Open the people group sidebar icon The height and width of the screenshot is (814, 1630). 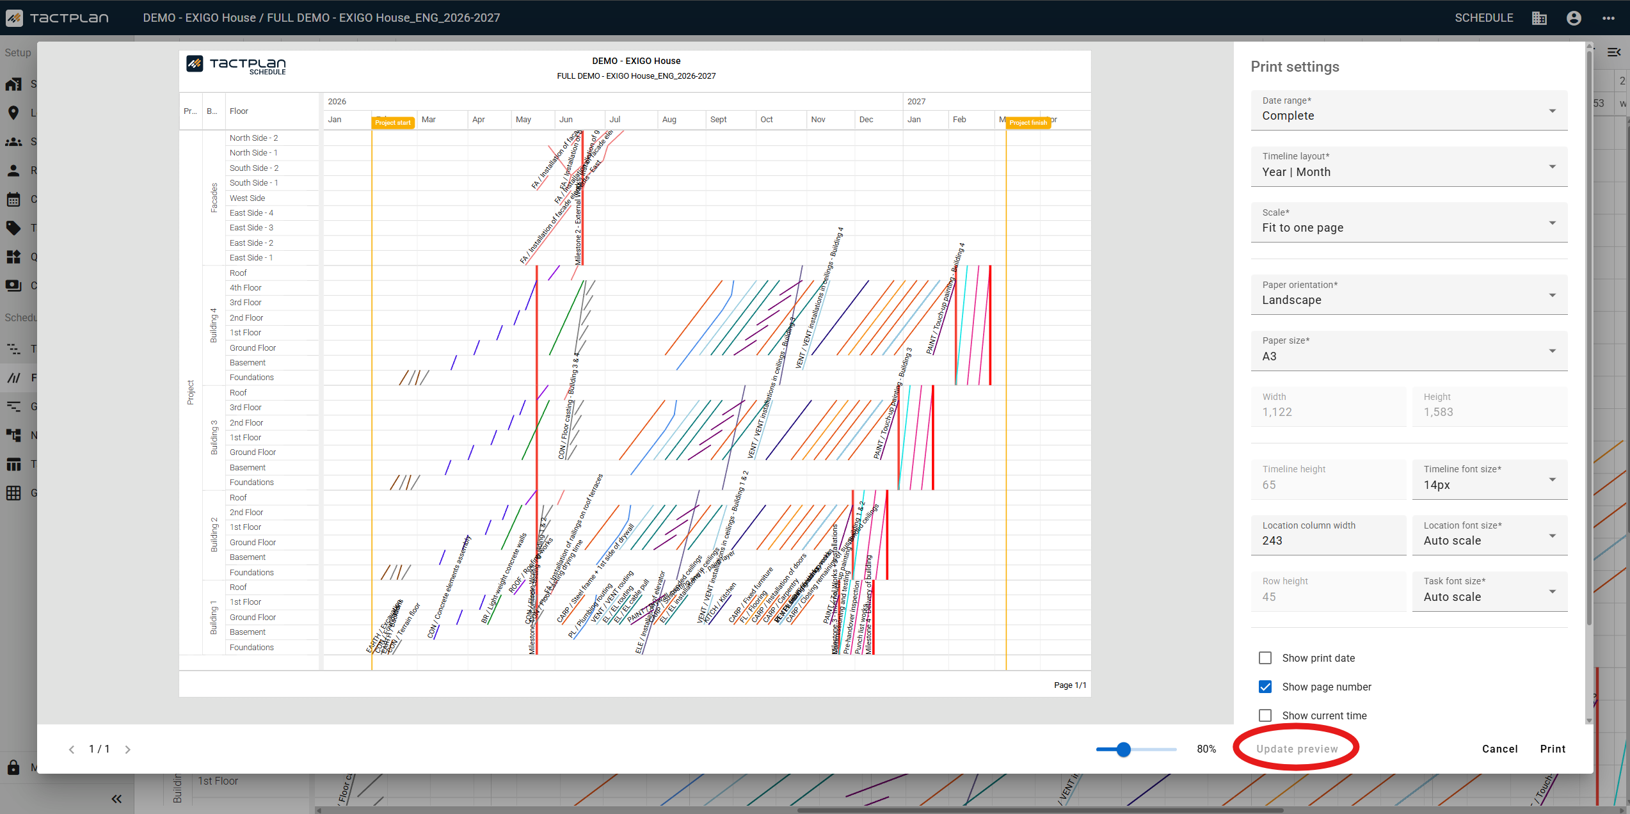click(x=13, y=141)
